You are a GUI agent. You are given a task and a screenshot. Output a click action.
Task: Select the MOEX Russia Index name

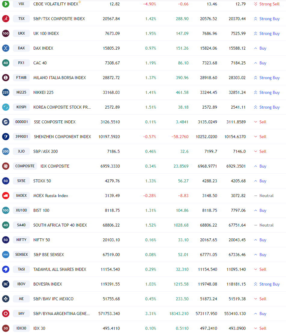pos(51,196)
